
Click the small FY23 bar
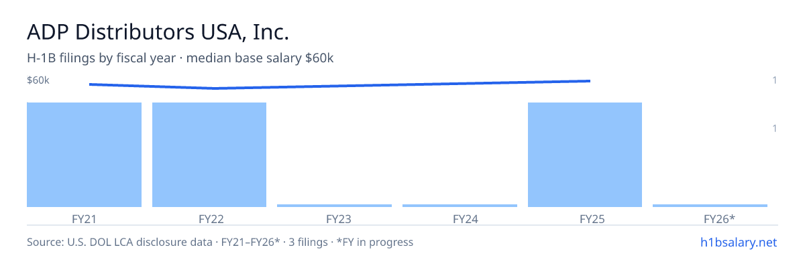[334, 206]
